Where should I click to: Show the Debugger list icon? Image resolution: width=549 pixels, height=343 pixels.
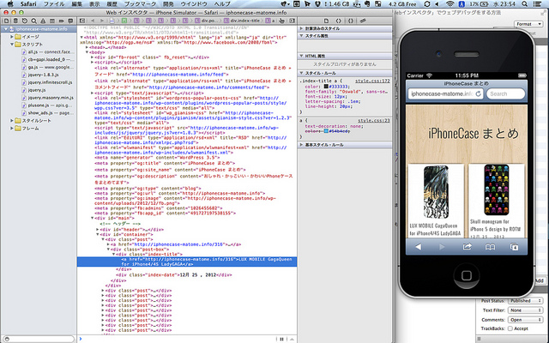pos(51,21)
